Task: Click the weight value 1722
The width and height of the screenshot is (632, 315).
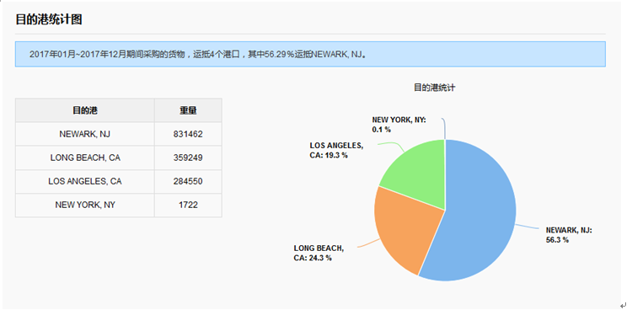Action: [x=188, y=205]
